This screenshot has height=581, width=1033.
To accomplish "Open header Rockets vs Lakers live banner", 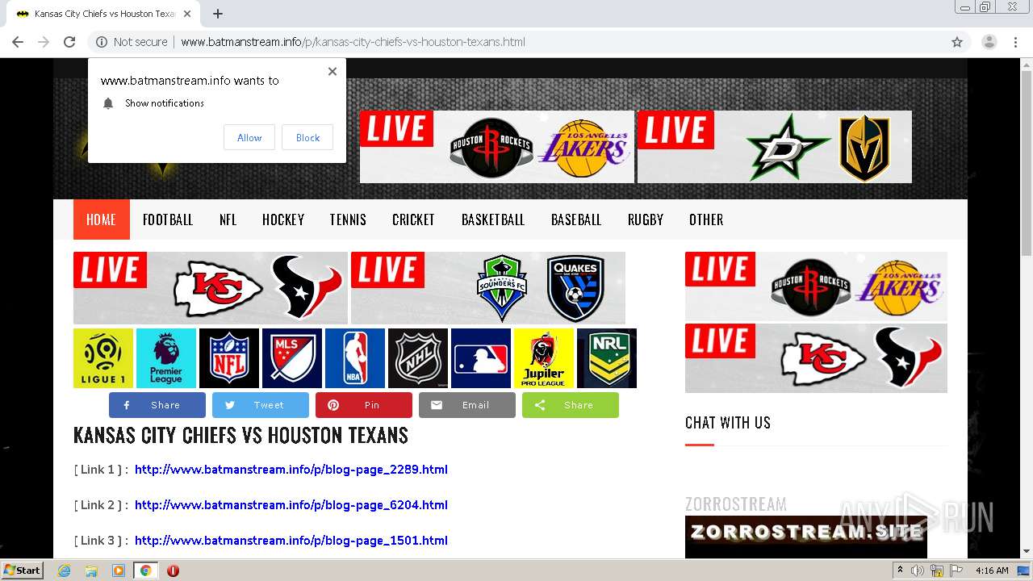I will [497, 147].
